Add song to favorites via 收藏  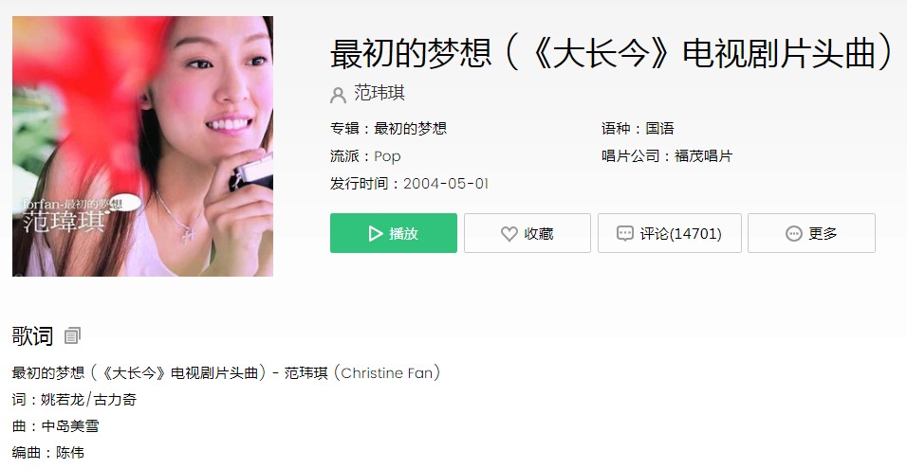527,233
